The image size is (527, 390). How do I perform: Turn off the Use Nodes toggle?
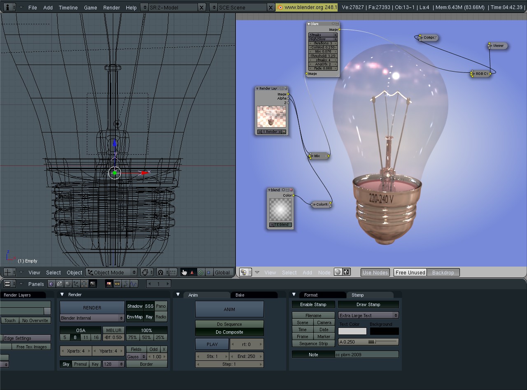[x=375, y=272]
